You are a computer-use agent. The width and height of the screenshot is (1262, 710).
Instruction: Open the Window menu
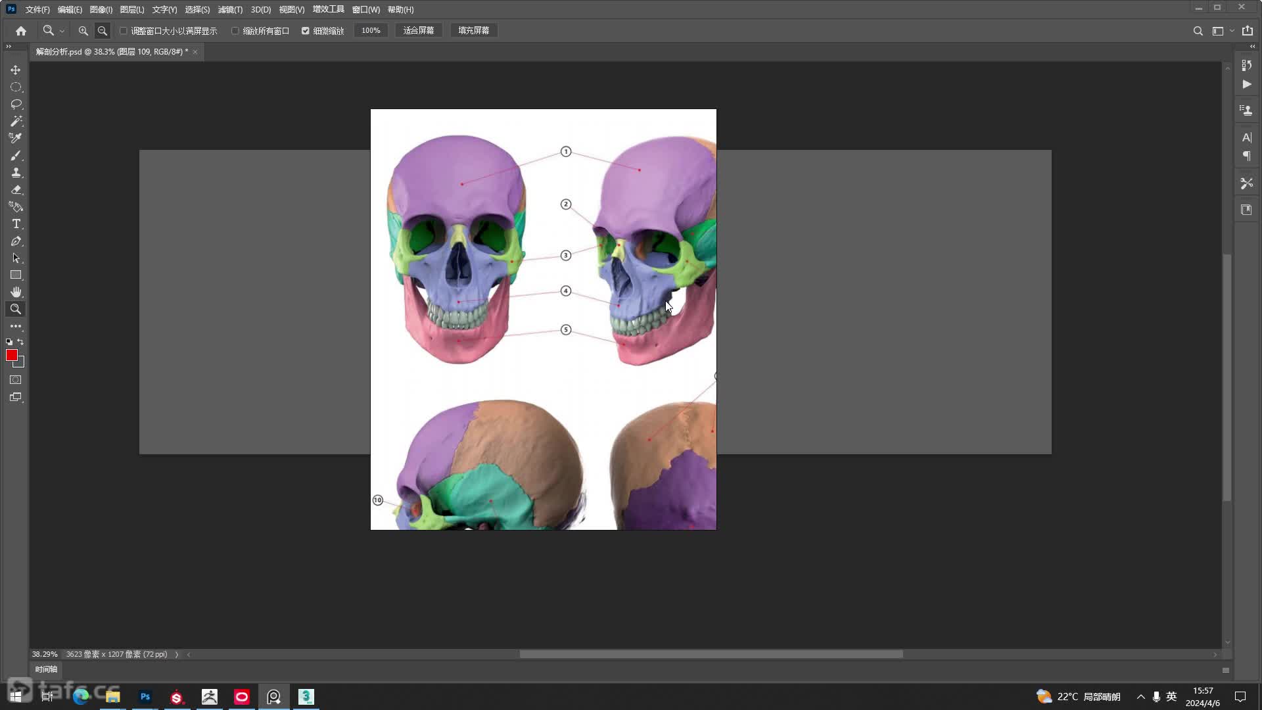(x=366, y=9)
